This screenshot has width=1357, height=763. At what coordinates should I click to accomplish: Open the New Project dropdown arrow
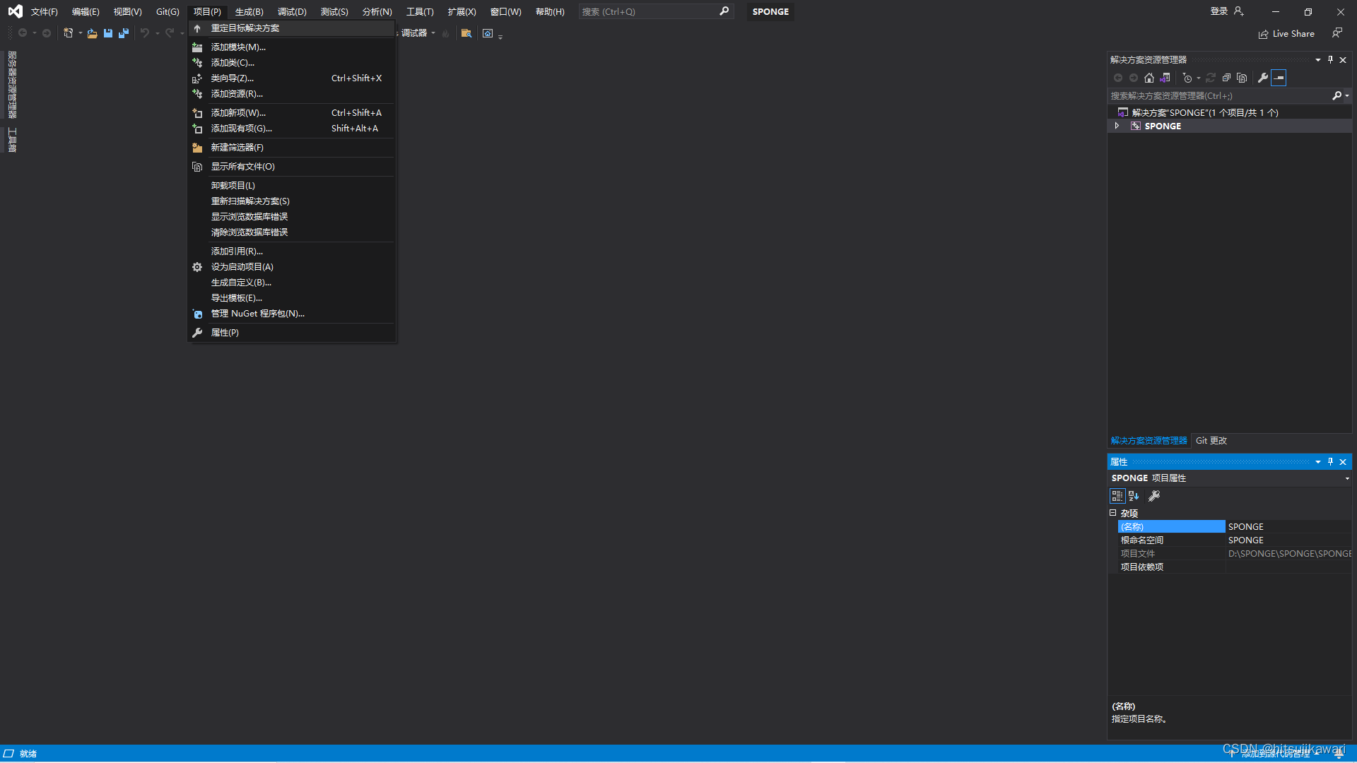tap(80, 33)
